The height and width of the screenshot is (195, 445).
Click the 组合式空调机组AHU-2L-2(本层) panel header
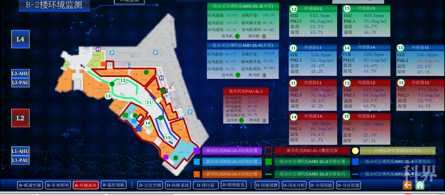coord(243,6)
